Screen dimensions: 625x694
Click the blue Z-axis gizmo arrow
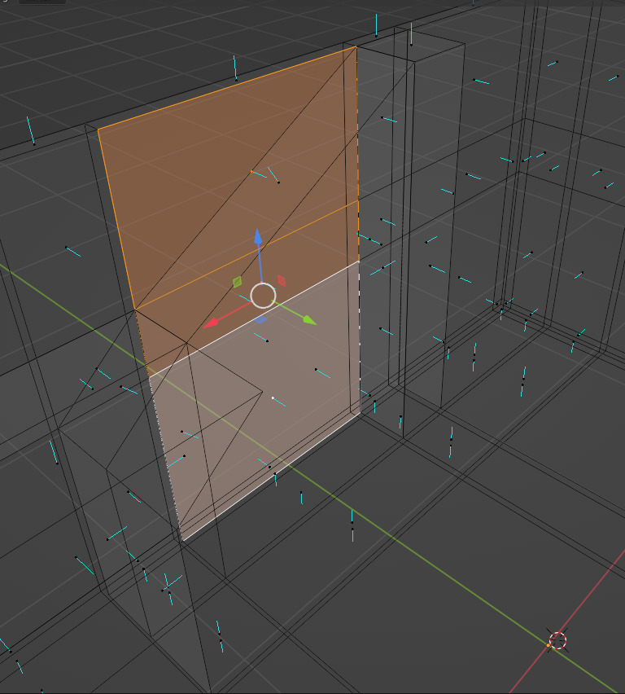258,237
